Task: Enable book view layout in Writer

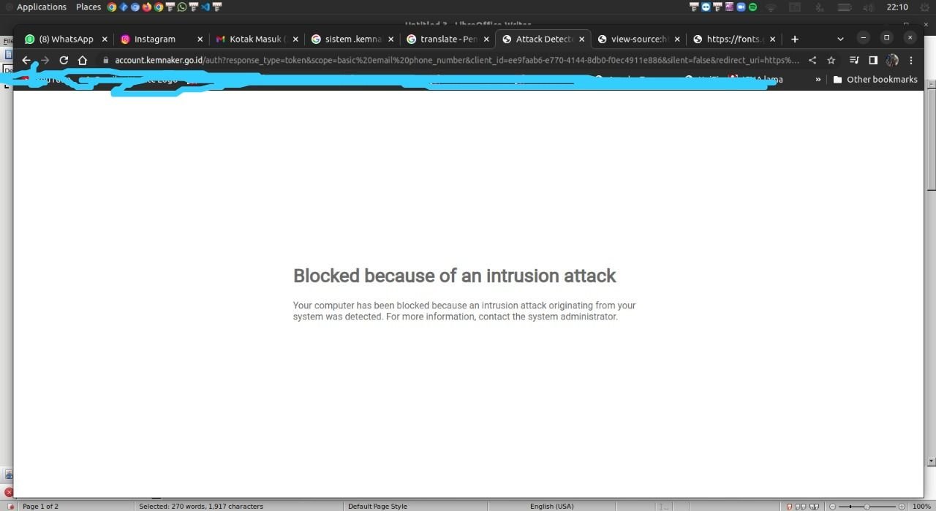Action: coord(814,506)
